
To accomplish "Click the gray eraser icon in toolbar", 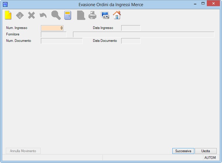I will coord(20,15).
